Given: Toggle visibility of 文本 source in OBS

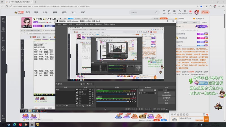Looking at the screenshot, I should click(x=90, y=96).
